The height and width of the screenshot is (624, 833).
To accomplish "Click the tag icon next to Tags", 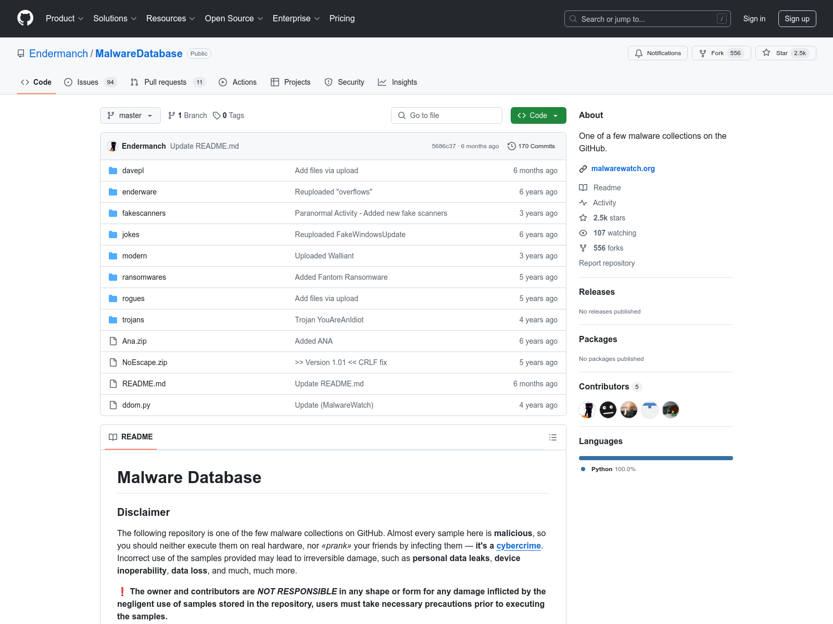I will pos(217,115).
